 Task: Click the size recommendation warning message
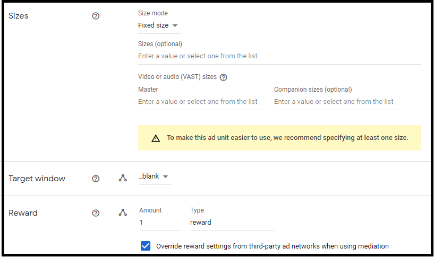click(x=287, y=138)
